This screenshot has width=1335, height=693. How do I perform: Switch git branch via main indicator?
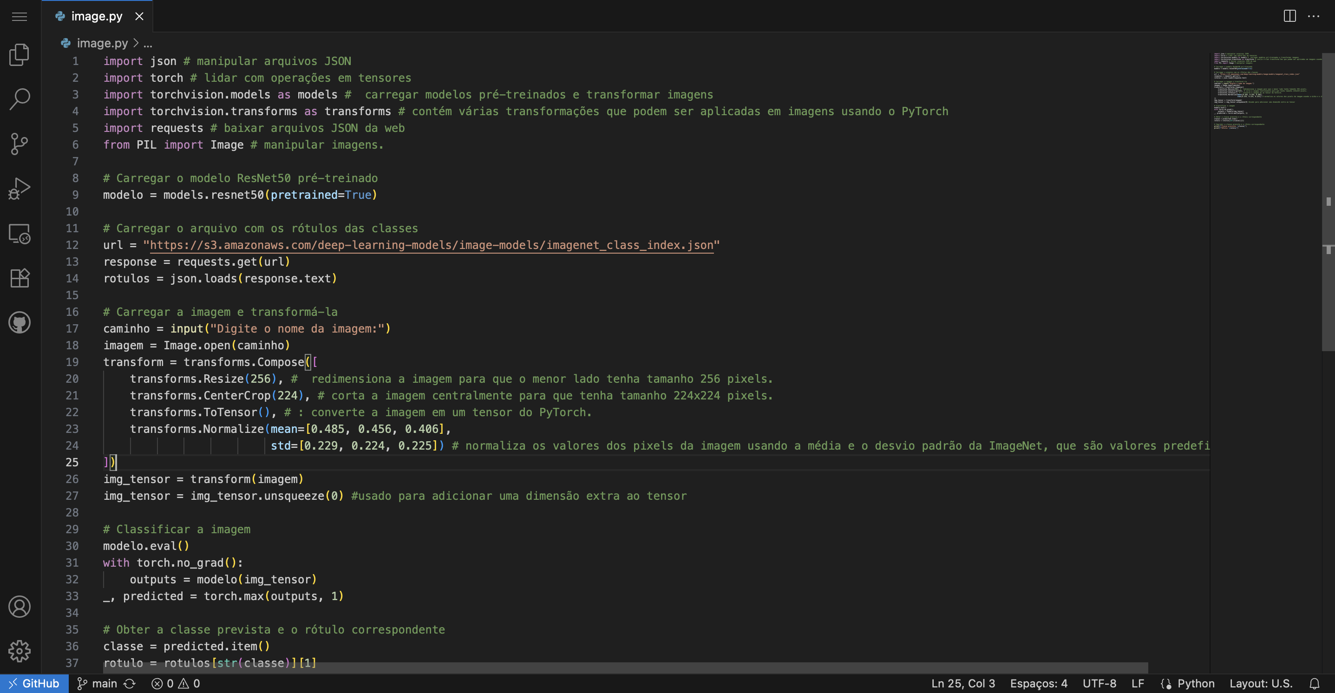(98, 684)
